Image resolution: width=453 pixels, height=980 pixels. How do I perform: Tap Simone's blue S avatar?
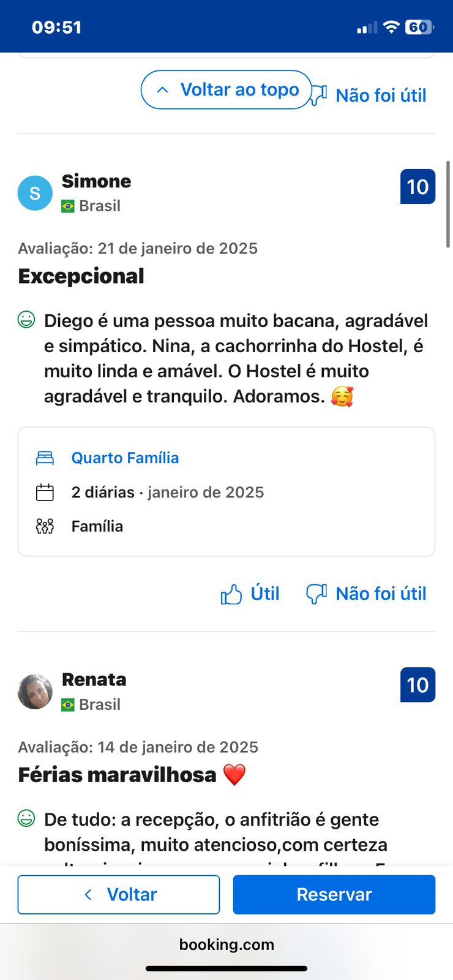coord(35,193)
